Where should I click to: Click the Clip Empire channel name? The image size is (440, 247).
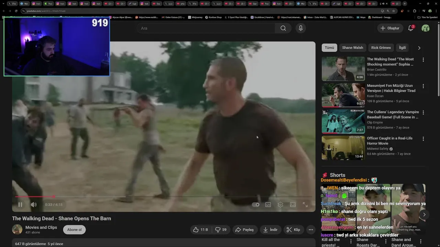[375, 122]
